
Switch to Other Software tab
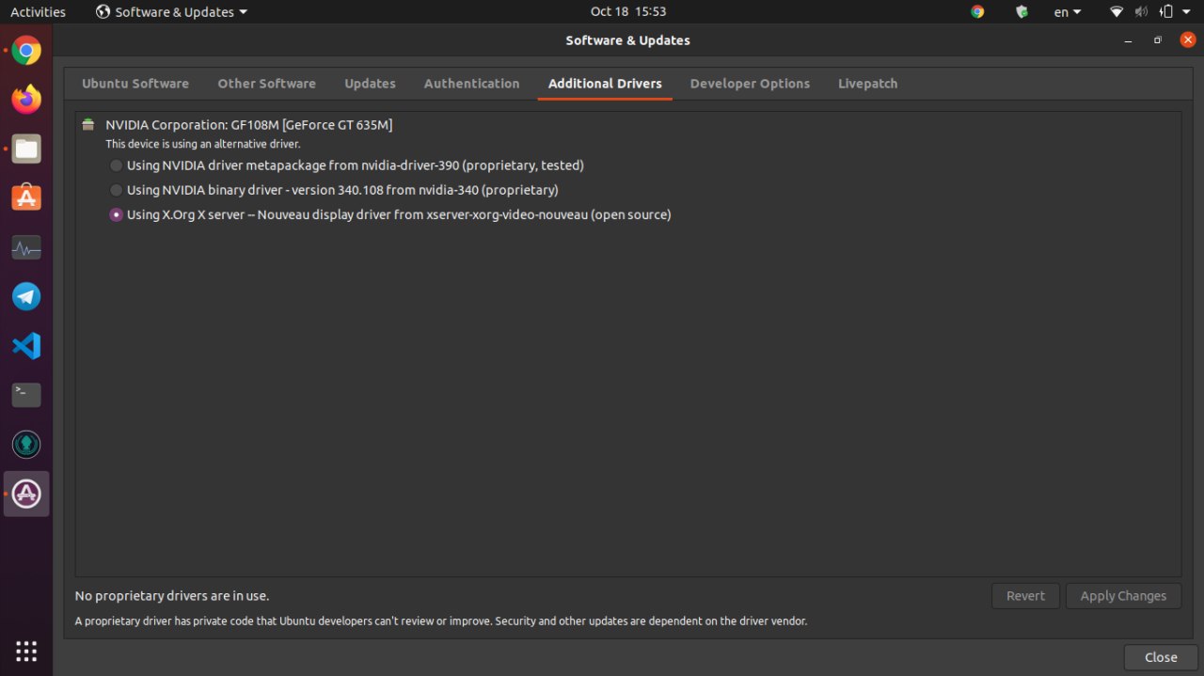point(267,84)
